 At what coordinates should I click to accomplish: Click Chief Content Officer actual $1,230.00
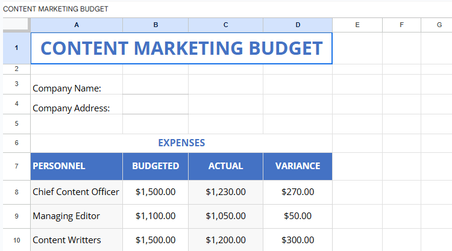[x=225, y=192]
